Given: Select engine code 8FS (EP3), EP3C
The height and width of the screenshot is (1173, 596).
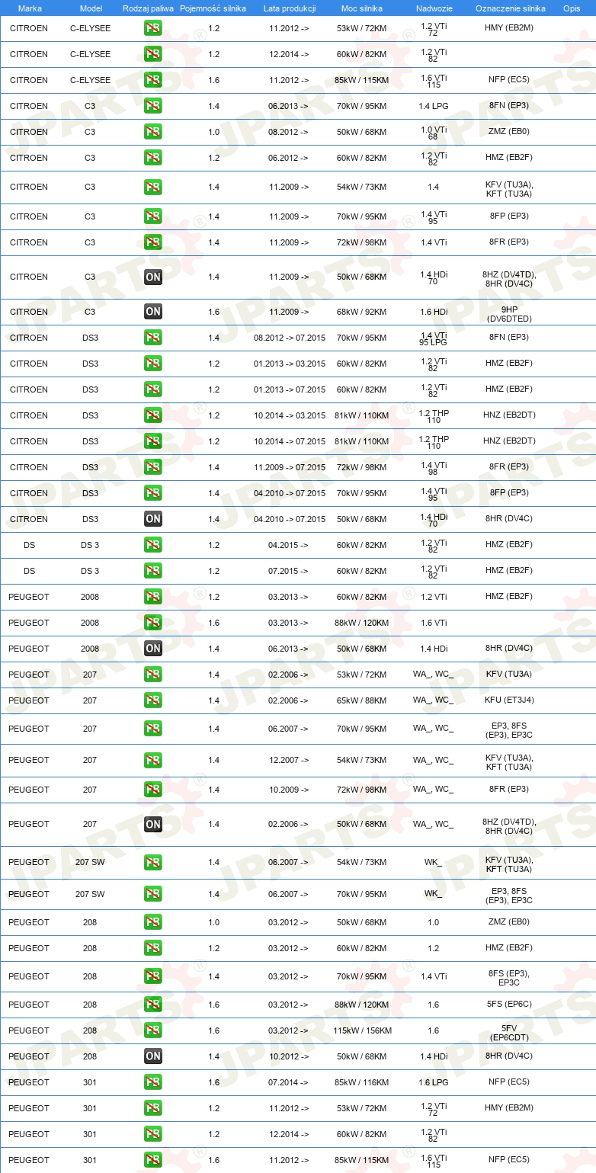Looking at the screenshot, I should [x=509, y=978].
